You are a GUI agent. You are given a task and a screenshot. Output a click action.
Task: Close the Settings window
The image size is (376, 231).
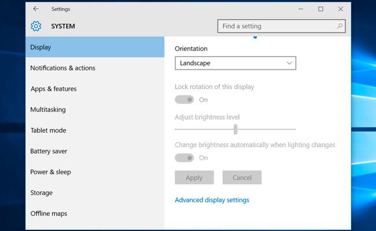[341, 9]
